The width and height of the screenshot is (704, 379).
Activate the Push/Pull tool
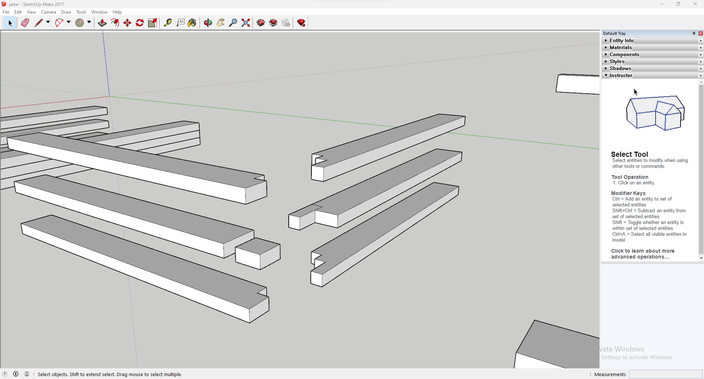102,23
